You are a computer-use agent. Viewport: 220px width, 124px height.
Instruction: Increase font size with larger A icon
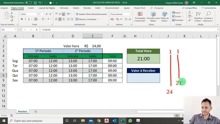pos(47,14)
